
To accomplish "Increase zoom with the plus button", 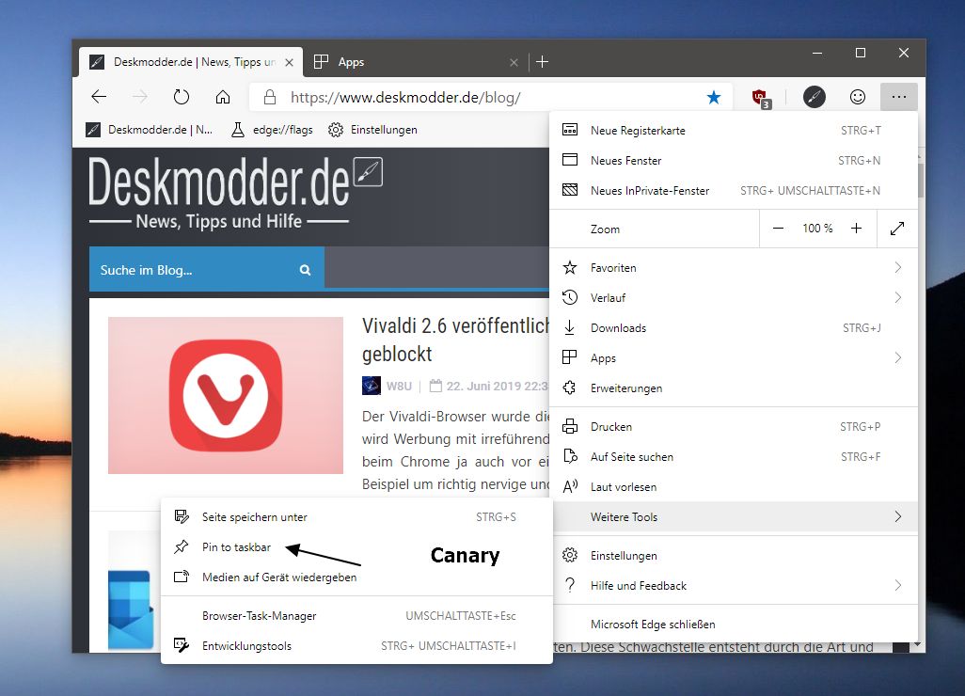I will coord(856,229).
